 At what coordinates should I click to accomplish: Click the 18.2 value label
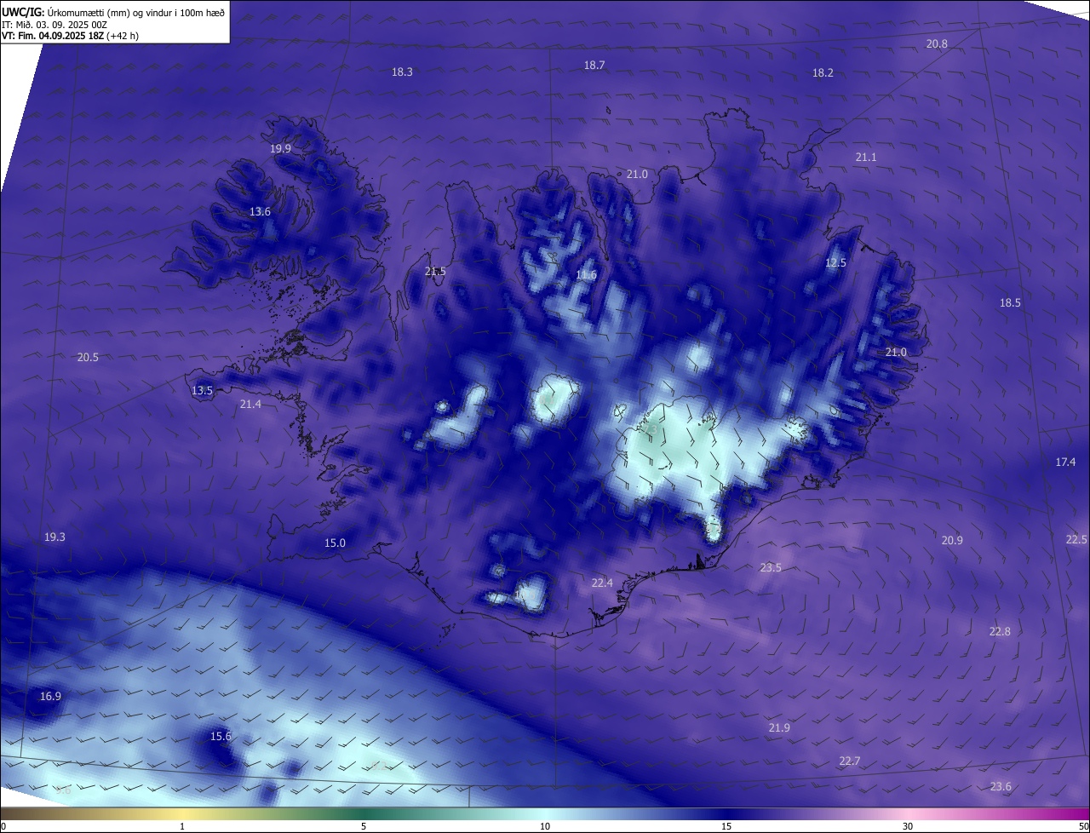click(x=823, y=73)
